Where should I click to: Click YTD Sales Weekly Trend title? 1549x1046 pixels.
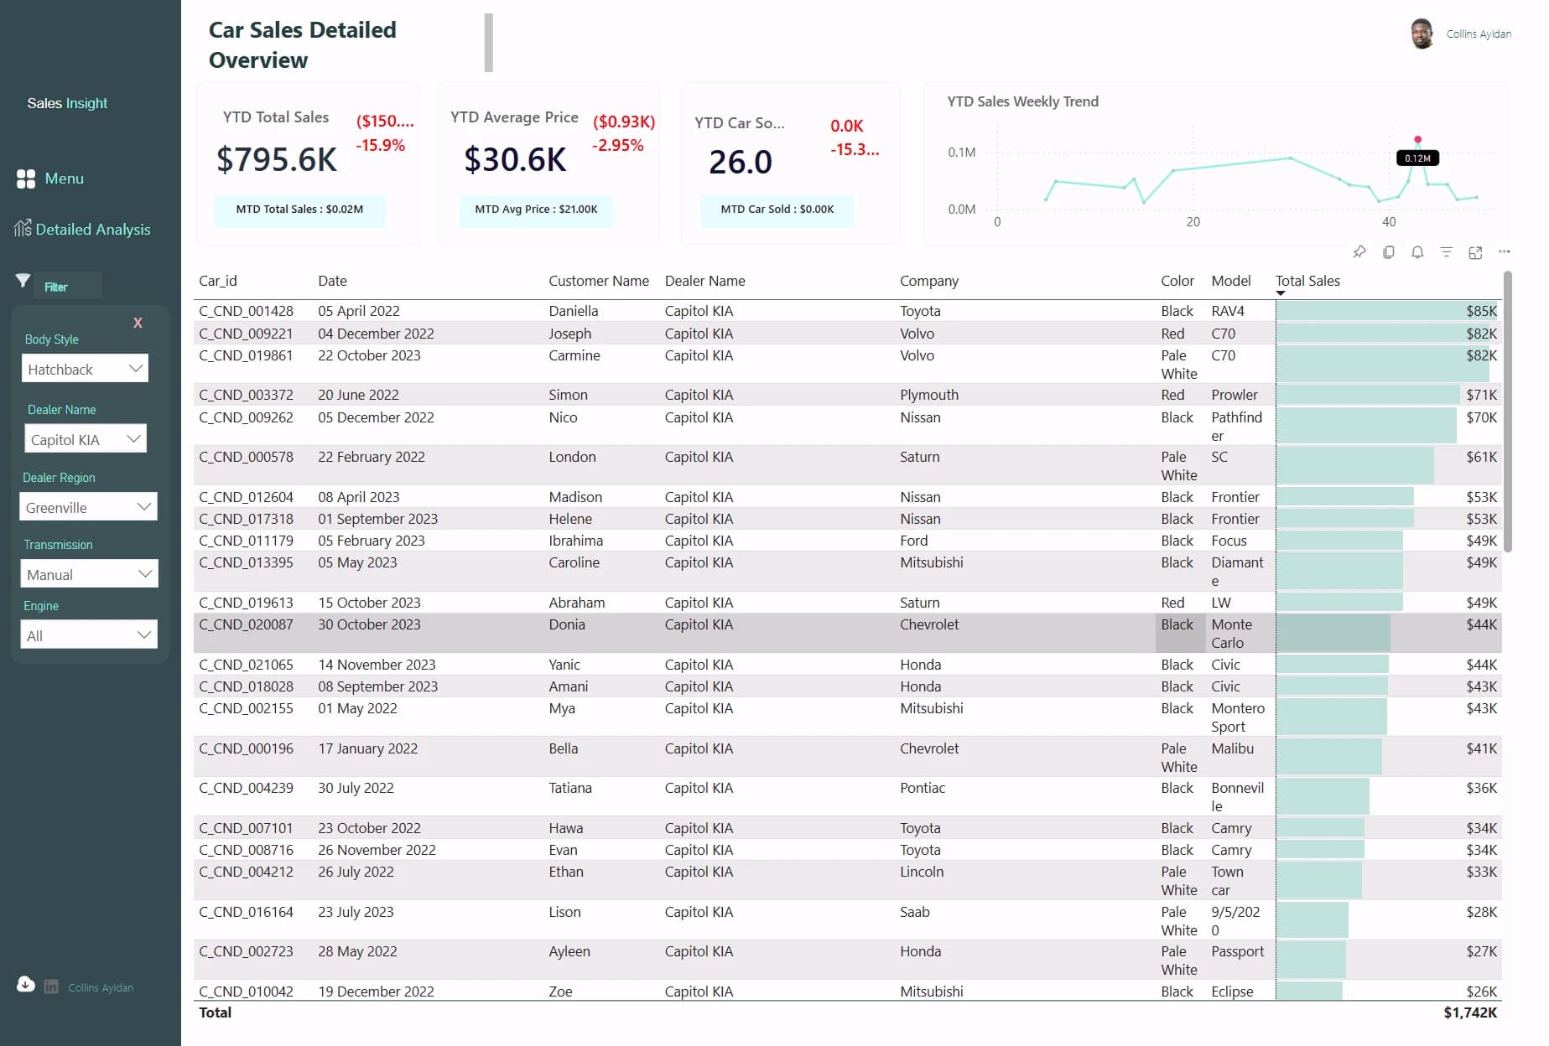(1022, 101)
